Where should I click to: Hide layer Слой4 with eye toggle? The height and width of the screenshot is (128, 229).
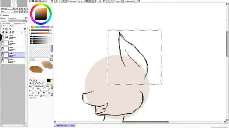point(3,42)
